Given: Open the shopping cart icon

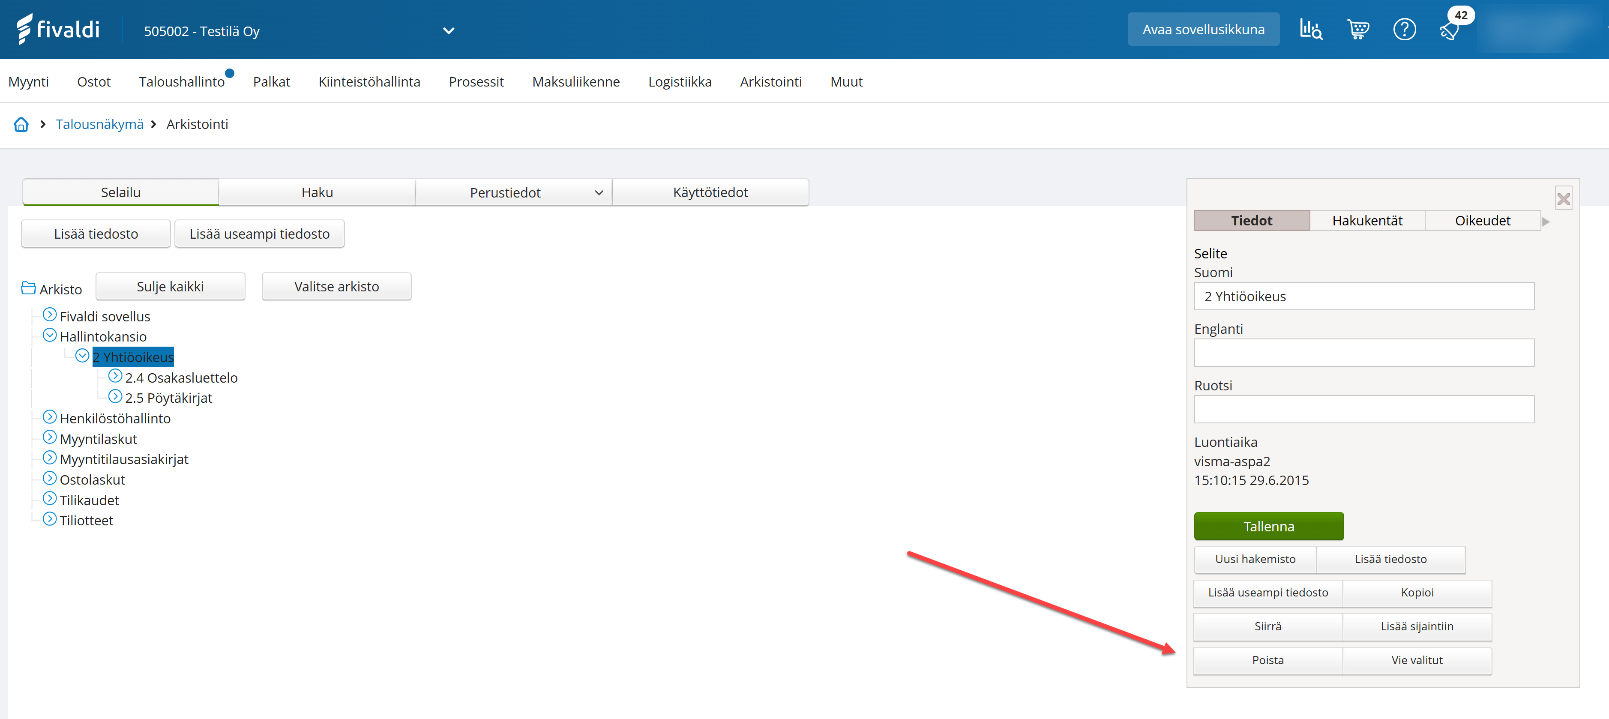Looking at the screenshot, I should tap(1358, 30).
